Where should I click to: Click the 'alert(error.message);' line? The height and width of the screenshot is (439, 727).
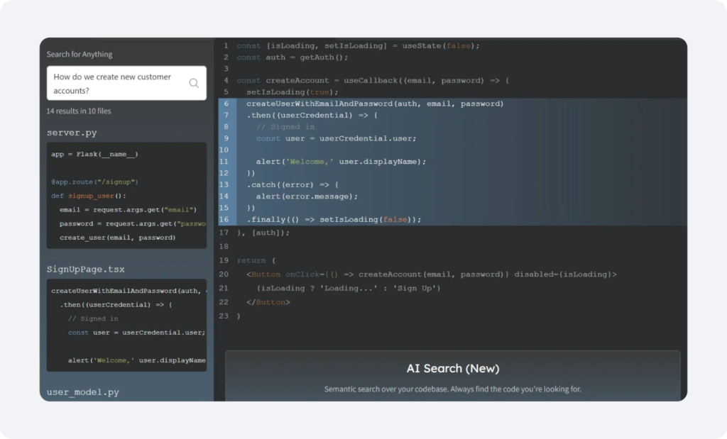coord(307,196)
